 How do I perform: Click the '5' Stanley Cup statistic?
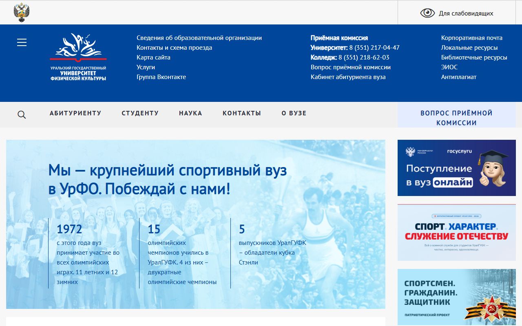[x=242, y=229]
